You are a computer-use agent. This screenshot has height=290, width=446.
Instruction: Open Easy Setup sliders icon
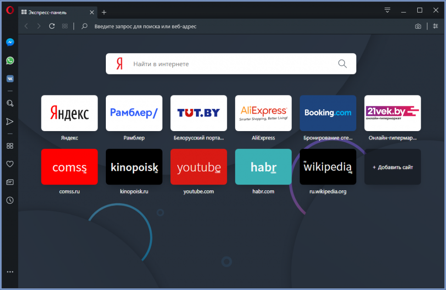point(436,26)
